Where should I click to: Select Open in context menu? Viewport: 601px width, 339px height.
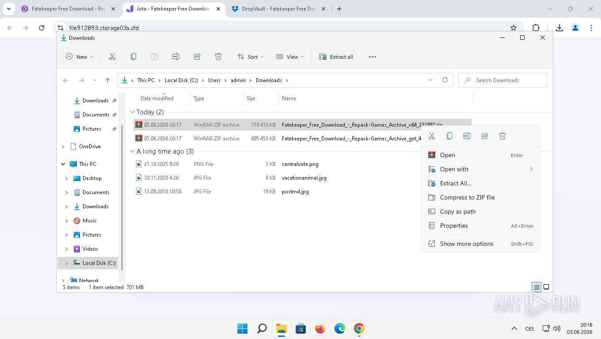click(481, 155)
